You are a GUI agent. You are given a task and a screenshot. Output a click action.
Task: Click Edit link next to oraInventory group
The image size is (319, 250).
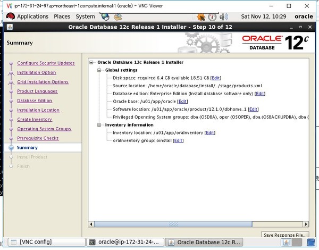[x=178, y=140]
